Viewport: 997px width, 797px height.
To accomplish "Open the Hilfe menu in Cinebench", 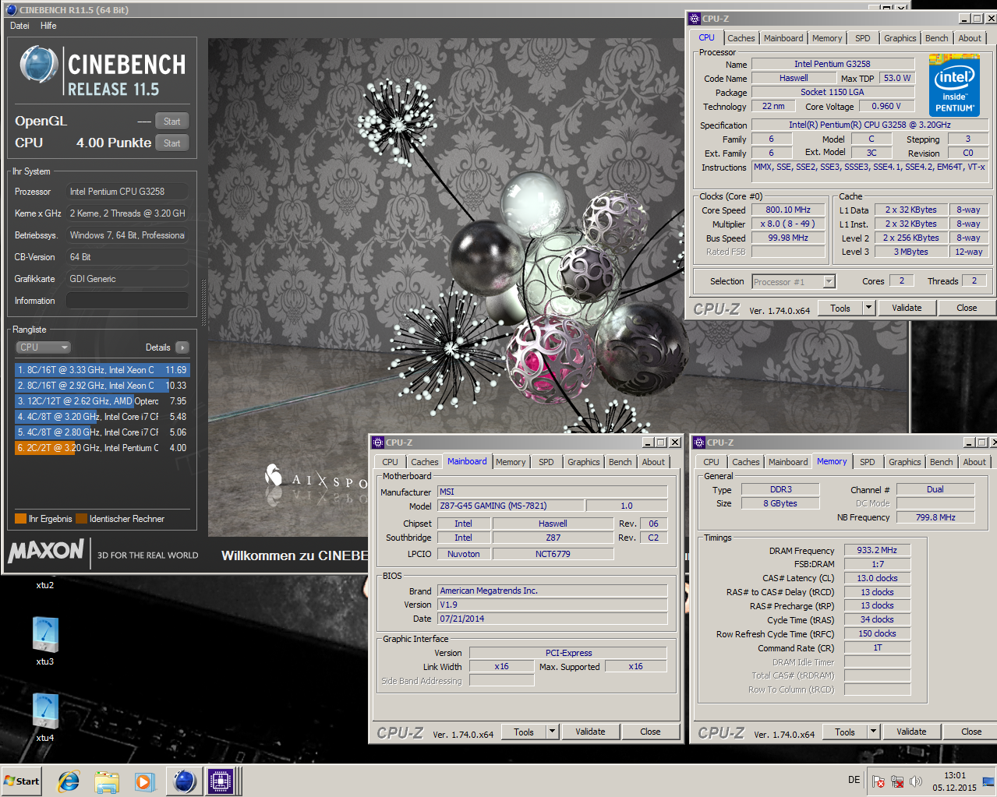I will click(x=48, y=26).
